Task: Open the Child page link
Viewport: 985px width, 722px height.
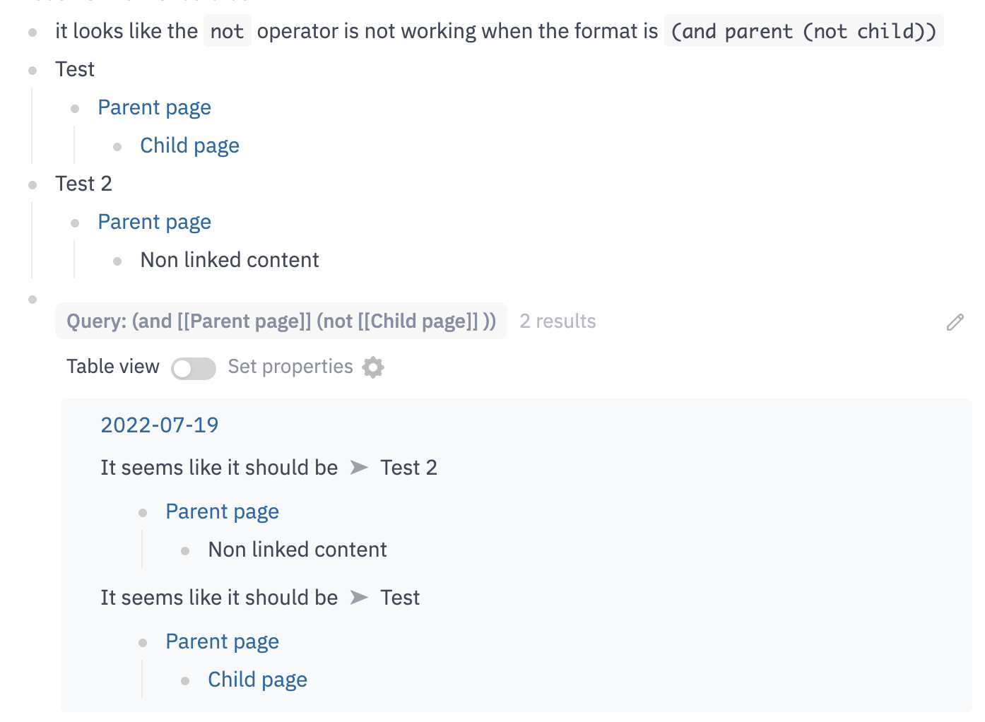Action: pyautogui.click(x=189, y=146)
